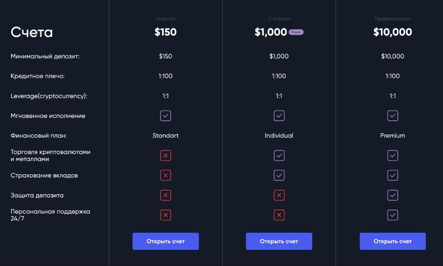The width and height of the screenshot is (443, 266).
Task: Click the red X for Новичок deposit protection
Action: pyautogui.click(x=166, y=195)
